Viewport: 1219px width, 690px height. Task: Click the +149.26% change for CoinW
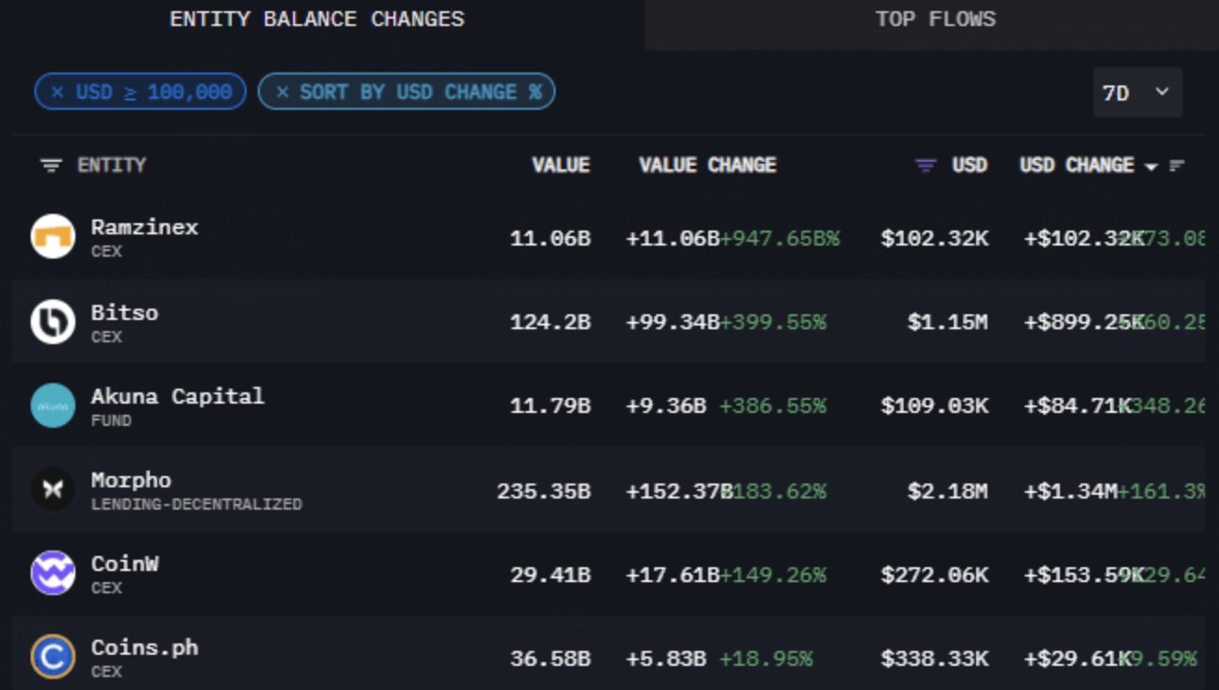click(x=772, y=576)
